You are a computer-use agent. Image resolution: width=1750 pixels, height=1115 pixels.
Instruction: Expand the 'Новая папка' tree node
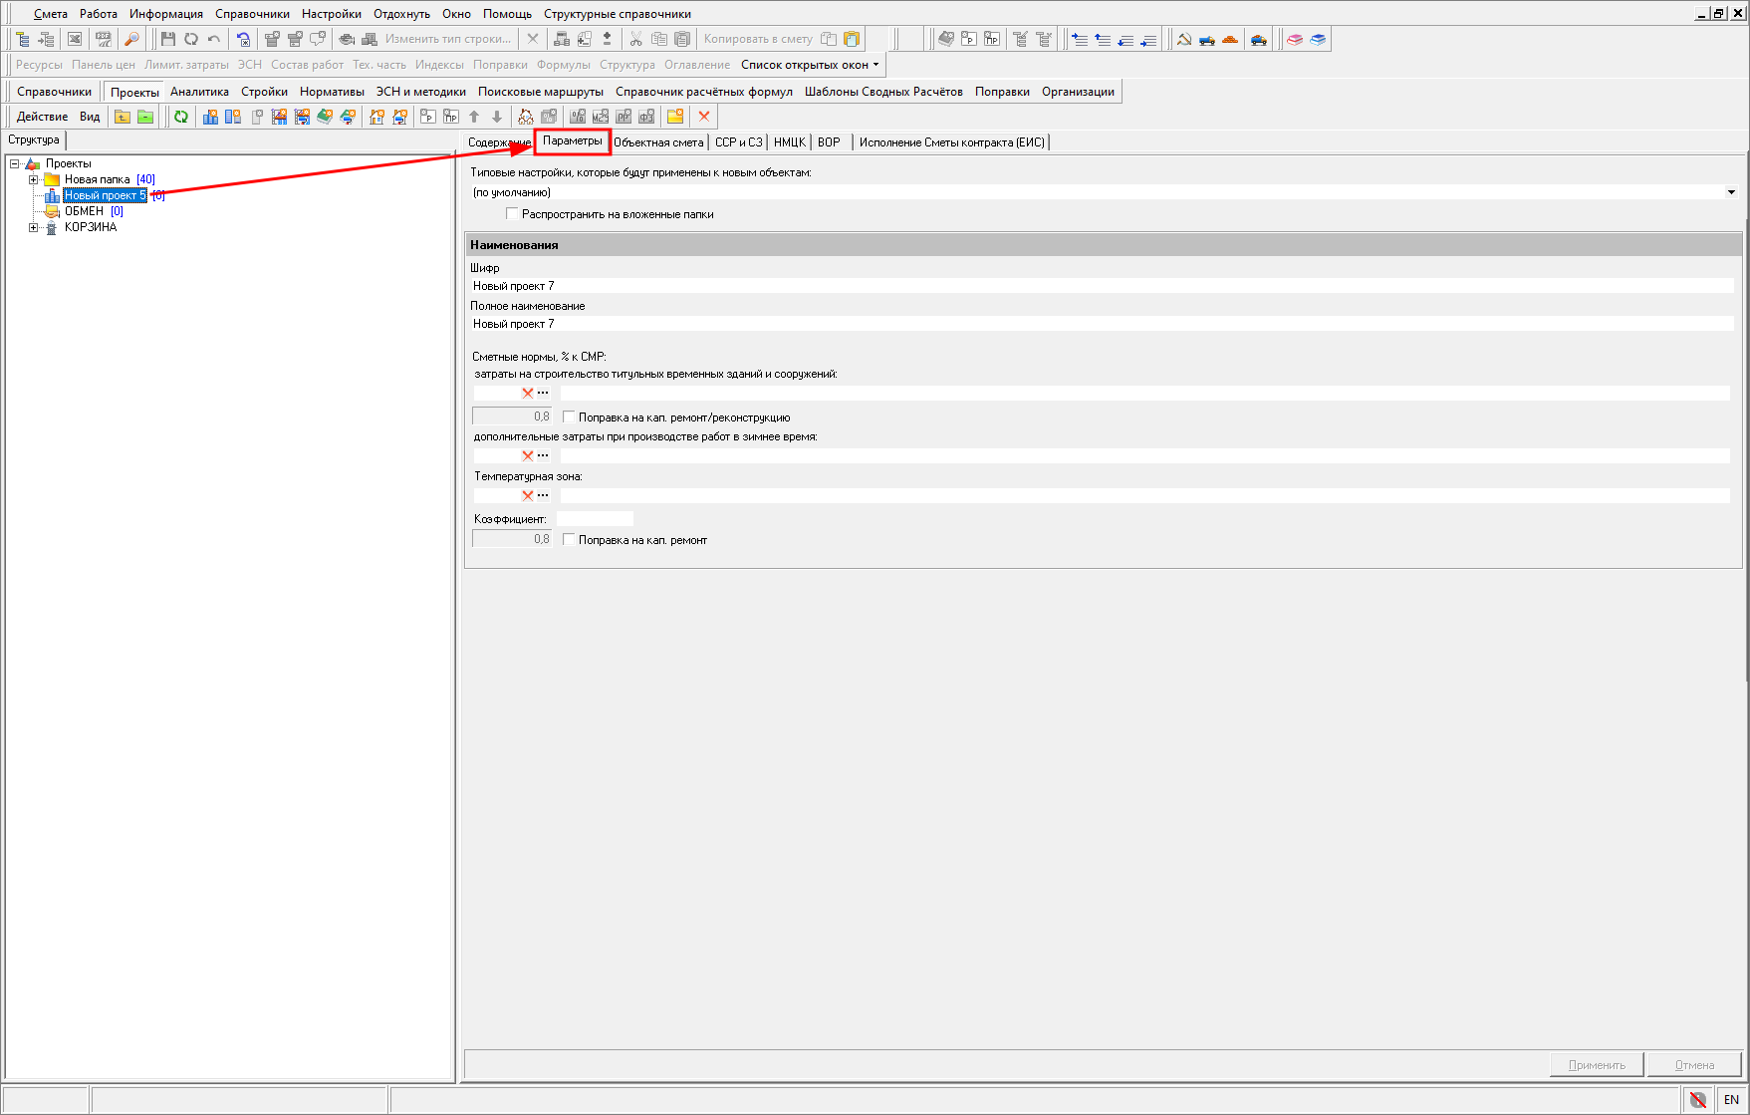(x=34, y=179)
